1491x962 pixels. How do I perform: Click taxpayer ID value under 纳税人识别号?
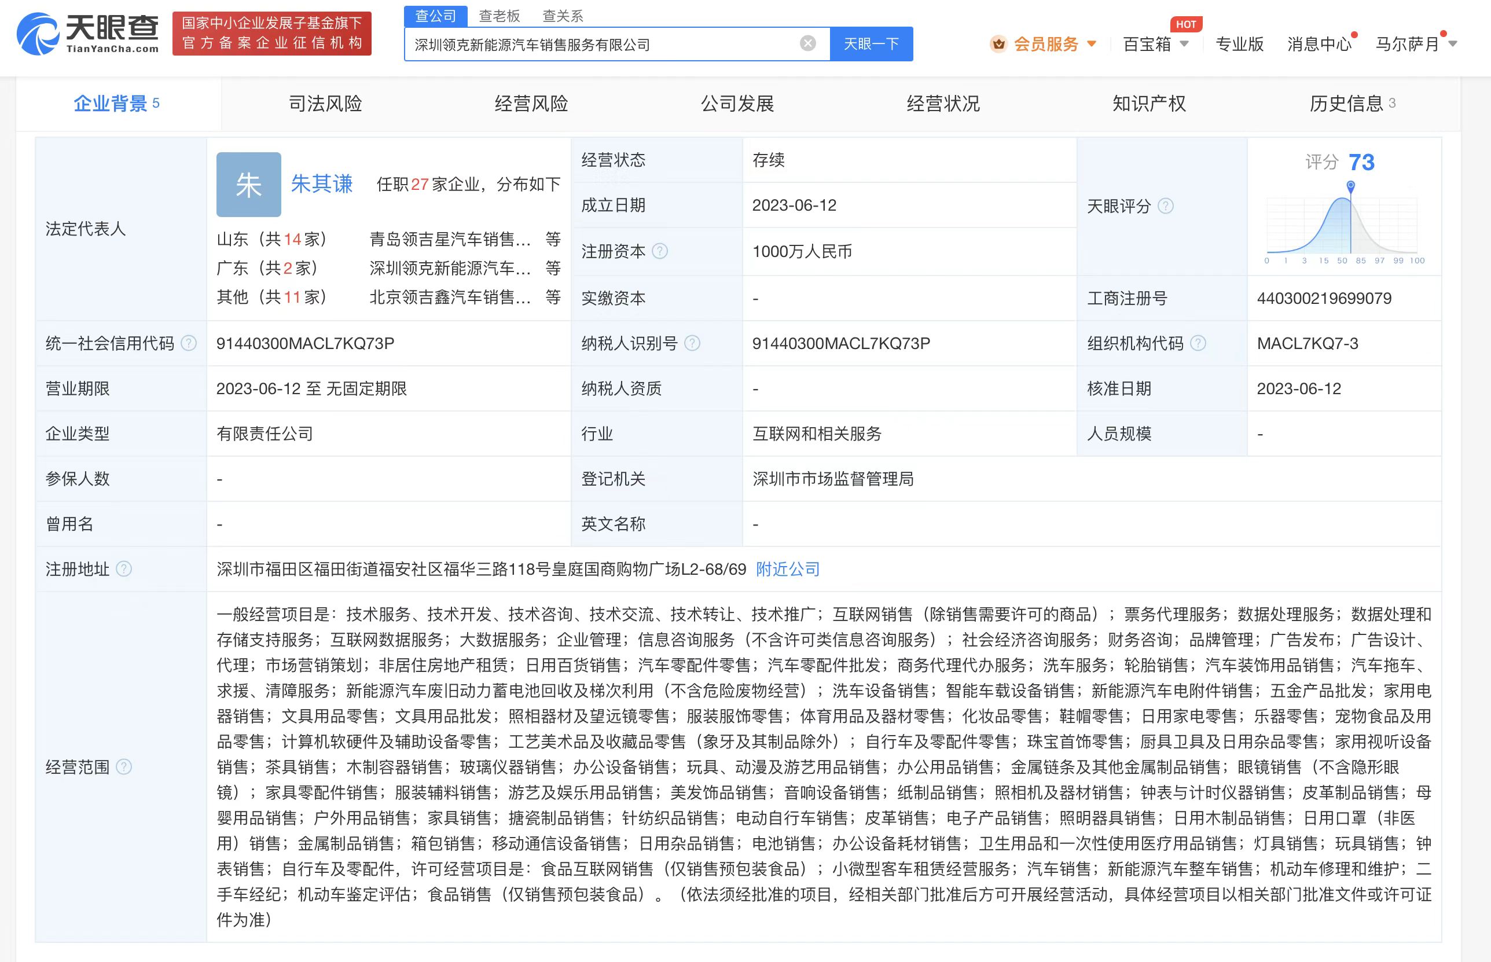point(842,343)
